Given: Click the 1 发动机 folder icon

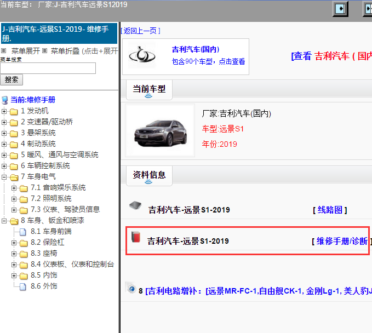Looking at the screenshot, I should tap(14, 112).
